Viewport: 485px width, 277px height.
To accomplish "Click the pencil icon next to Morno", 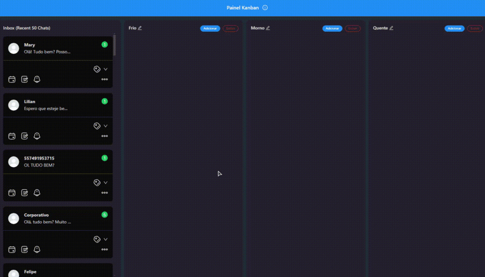I will coord(268,28).
